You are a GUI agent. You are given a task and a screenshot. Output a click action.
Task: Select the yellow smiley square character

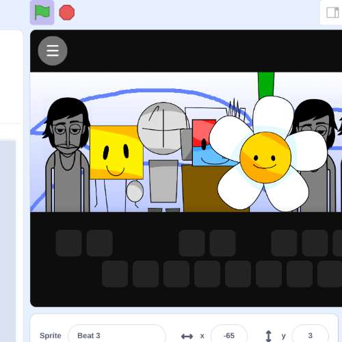coord(116,153)
